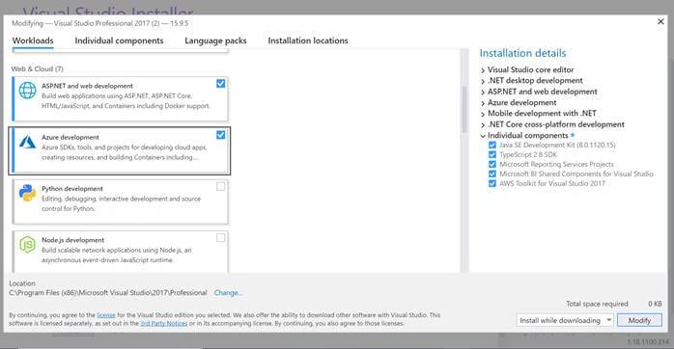
Task: Click the Azure development logo icon
Action: tap(27, 142)
